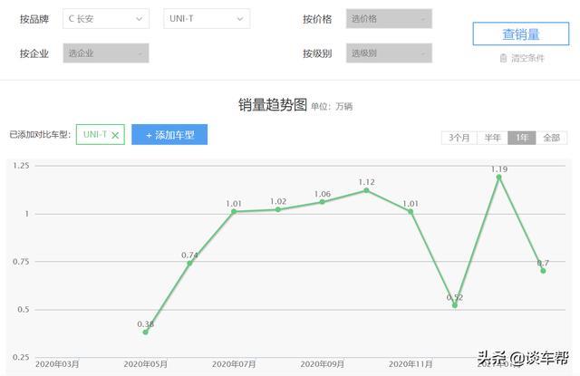The height and width of the screenshot is (376, 580).
Task: Click the 2020年03月 axis label
Action: 57,364
